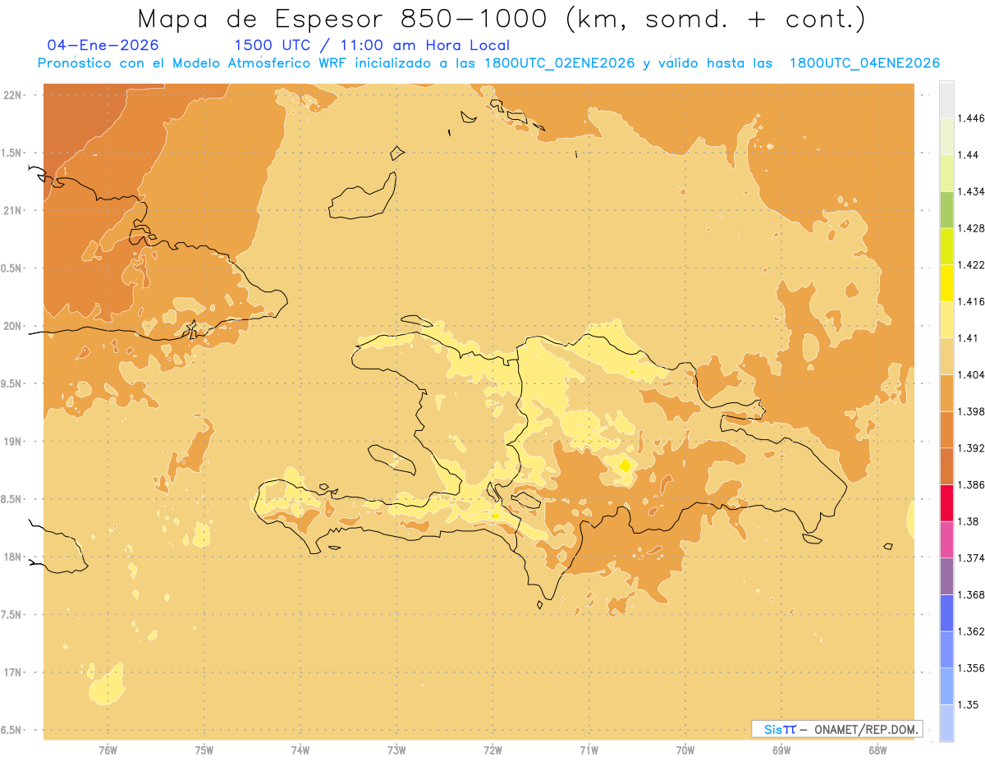This screenshot has height=761, width=985.
Task: Click the colorbar value "1.392"
Action: click(x=973, y=448)
